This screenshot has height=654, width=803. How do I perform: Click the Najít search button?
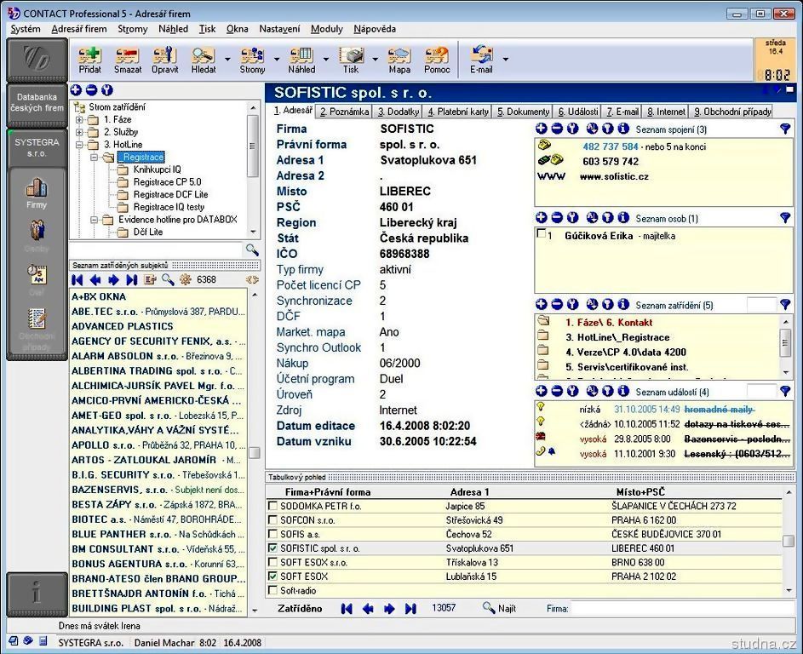click(499, 609)
